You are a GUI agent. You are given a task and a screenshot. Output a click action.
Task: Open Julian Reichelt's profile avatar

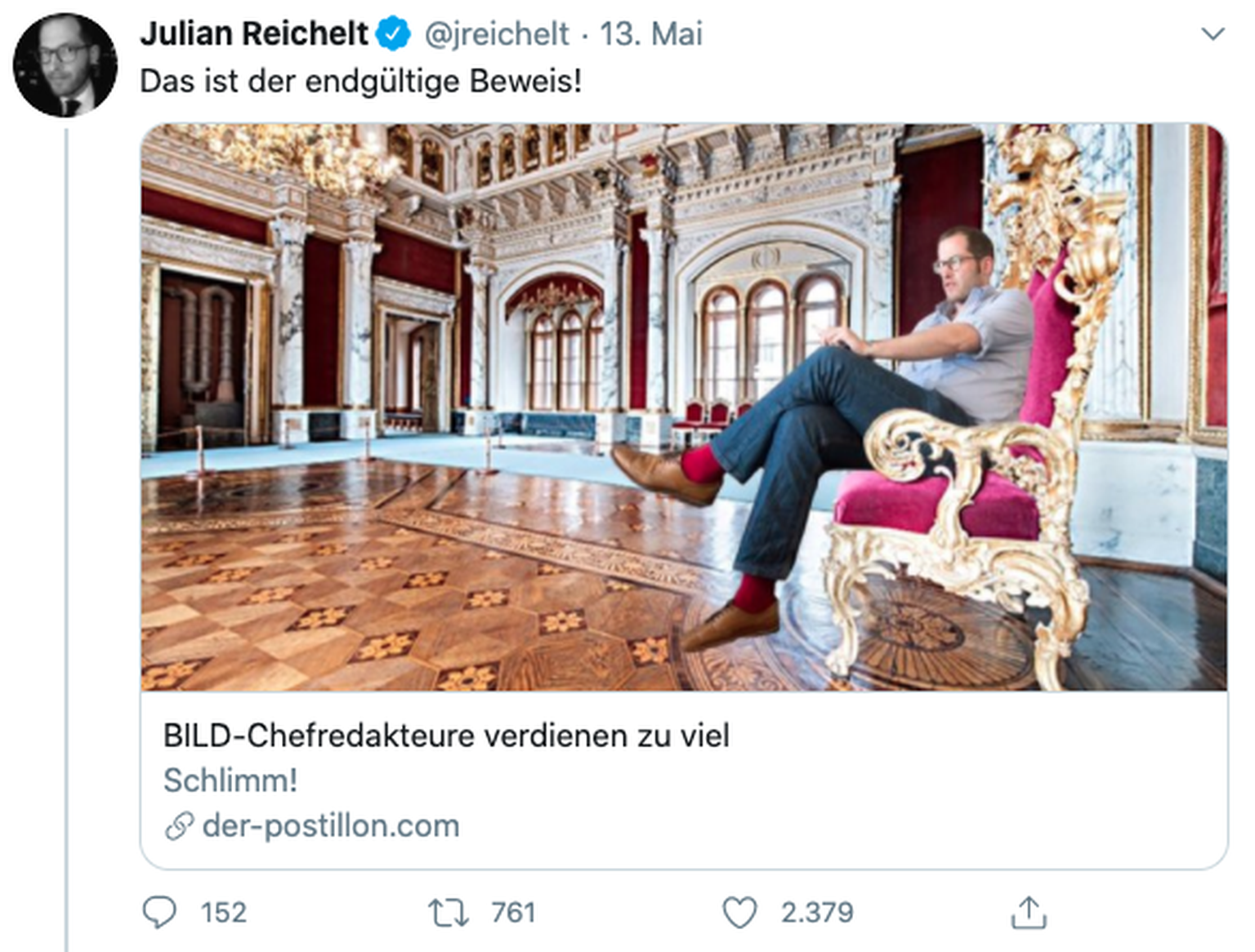pyautogui.click(x=65, y=65)
